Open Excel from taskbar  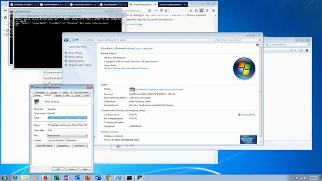(x=56, y=178)
